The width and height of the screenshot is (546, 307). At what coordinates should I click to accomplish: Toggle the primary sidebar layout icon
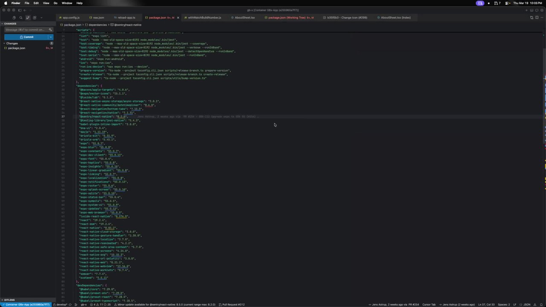point(20,10)
